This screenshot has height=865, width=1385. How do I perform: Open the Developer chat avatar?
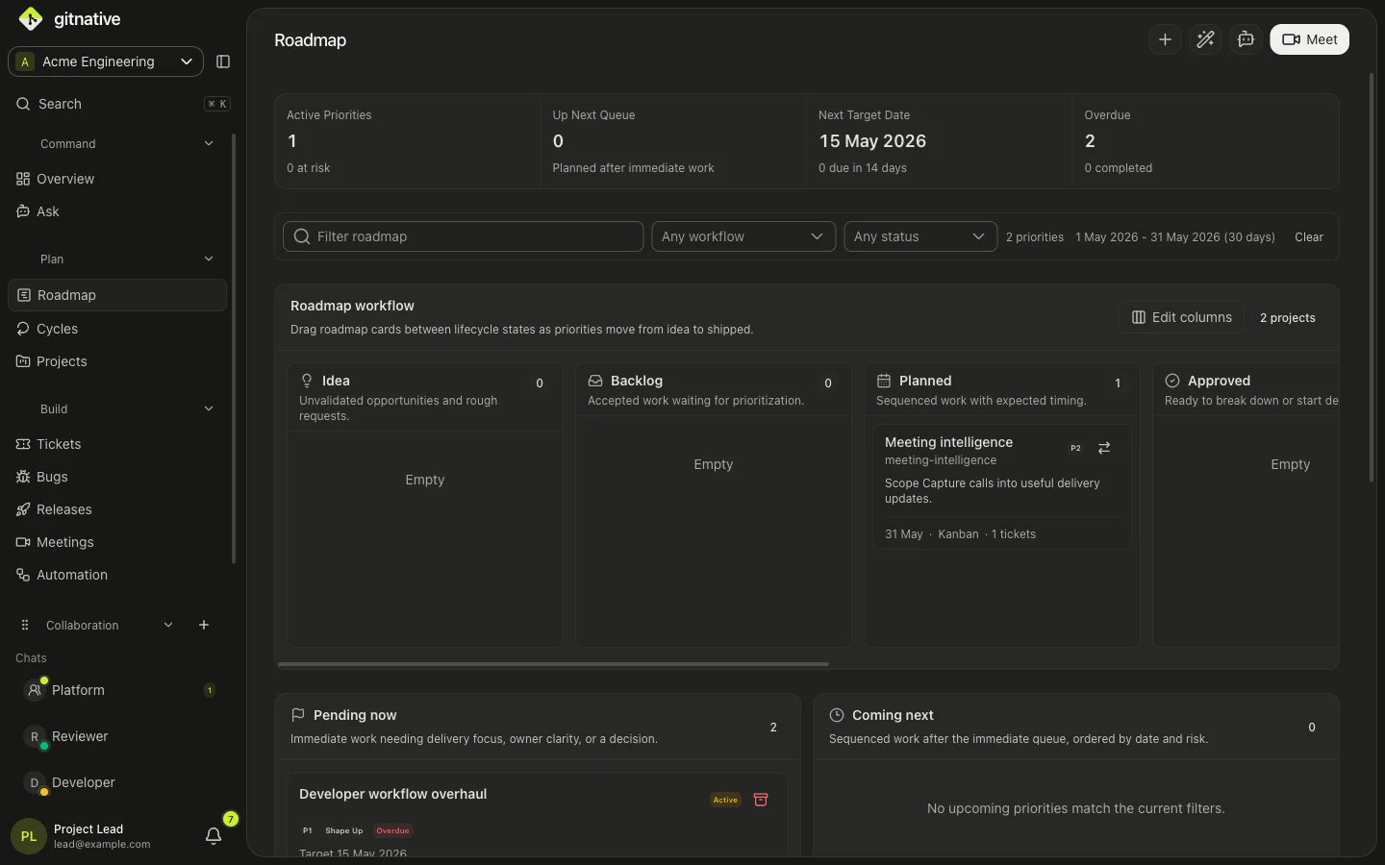35,783
